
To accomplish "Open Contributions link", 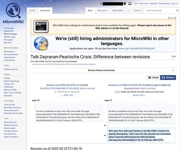I will click(164, 4).
